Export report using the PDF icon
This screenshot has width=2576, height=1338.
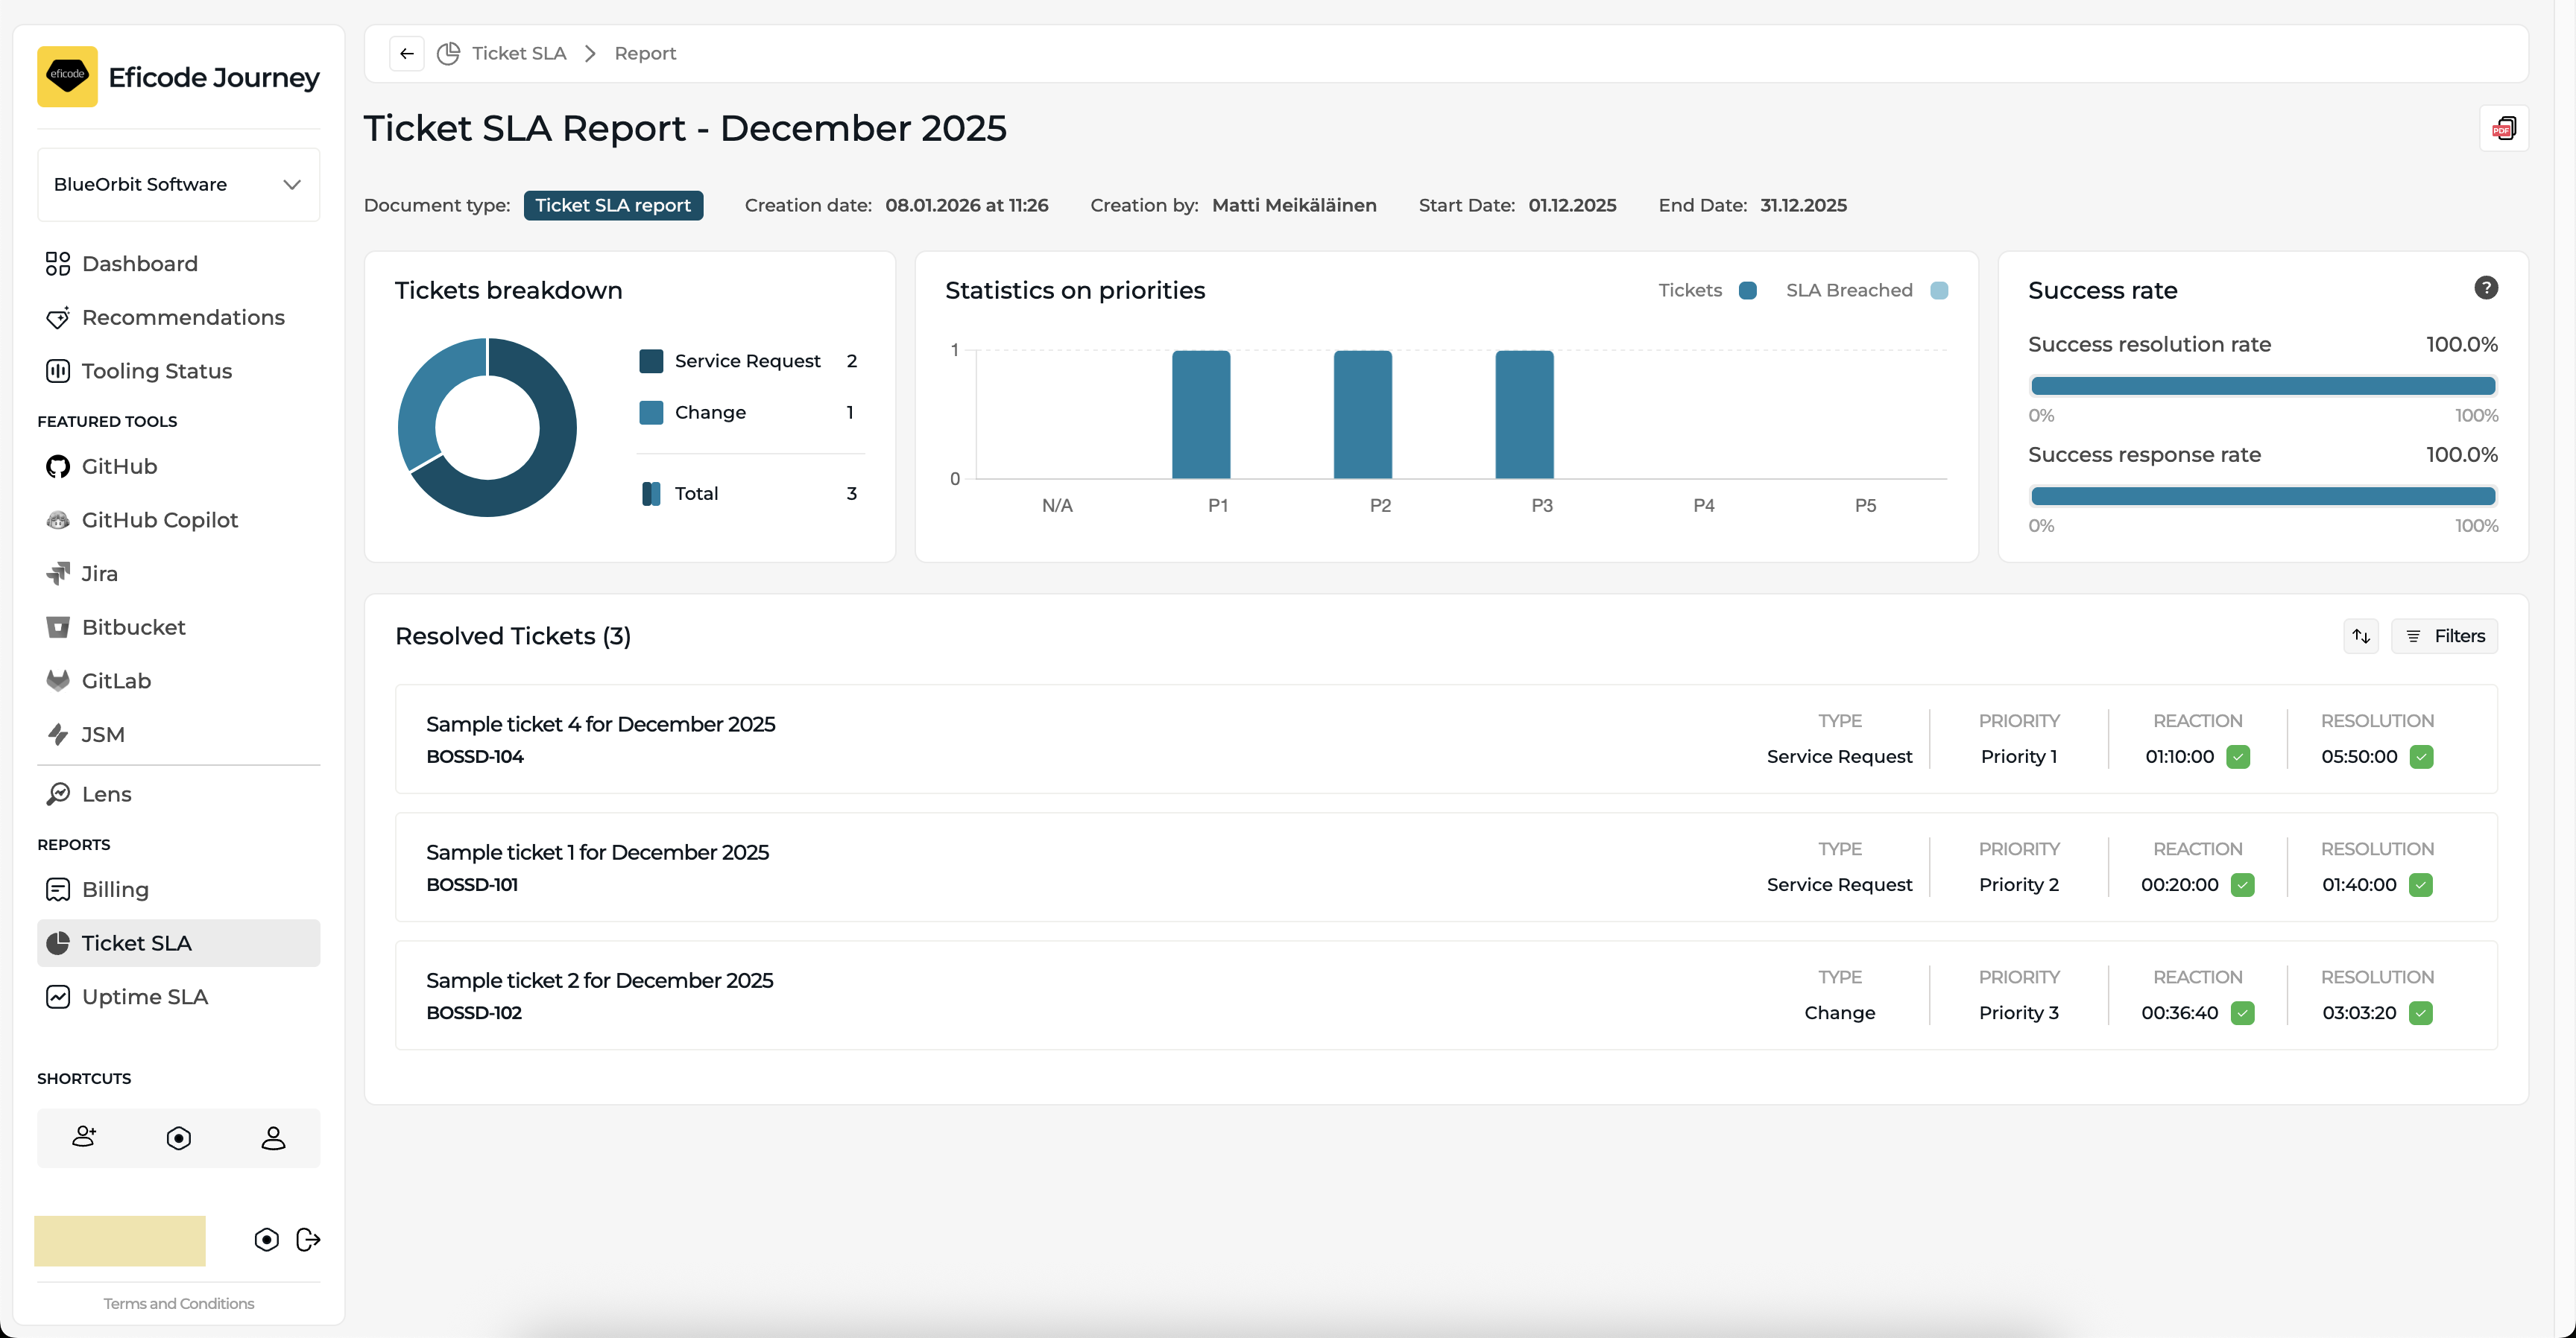coord(2503,128)
